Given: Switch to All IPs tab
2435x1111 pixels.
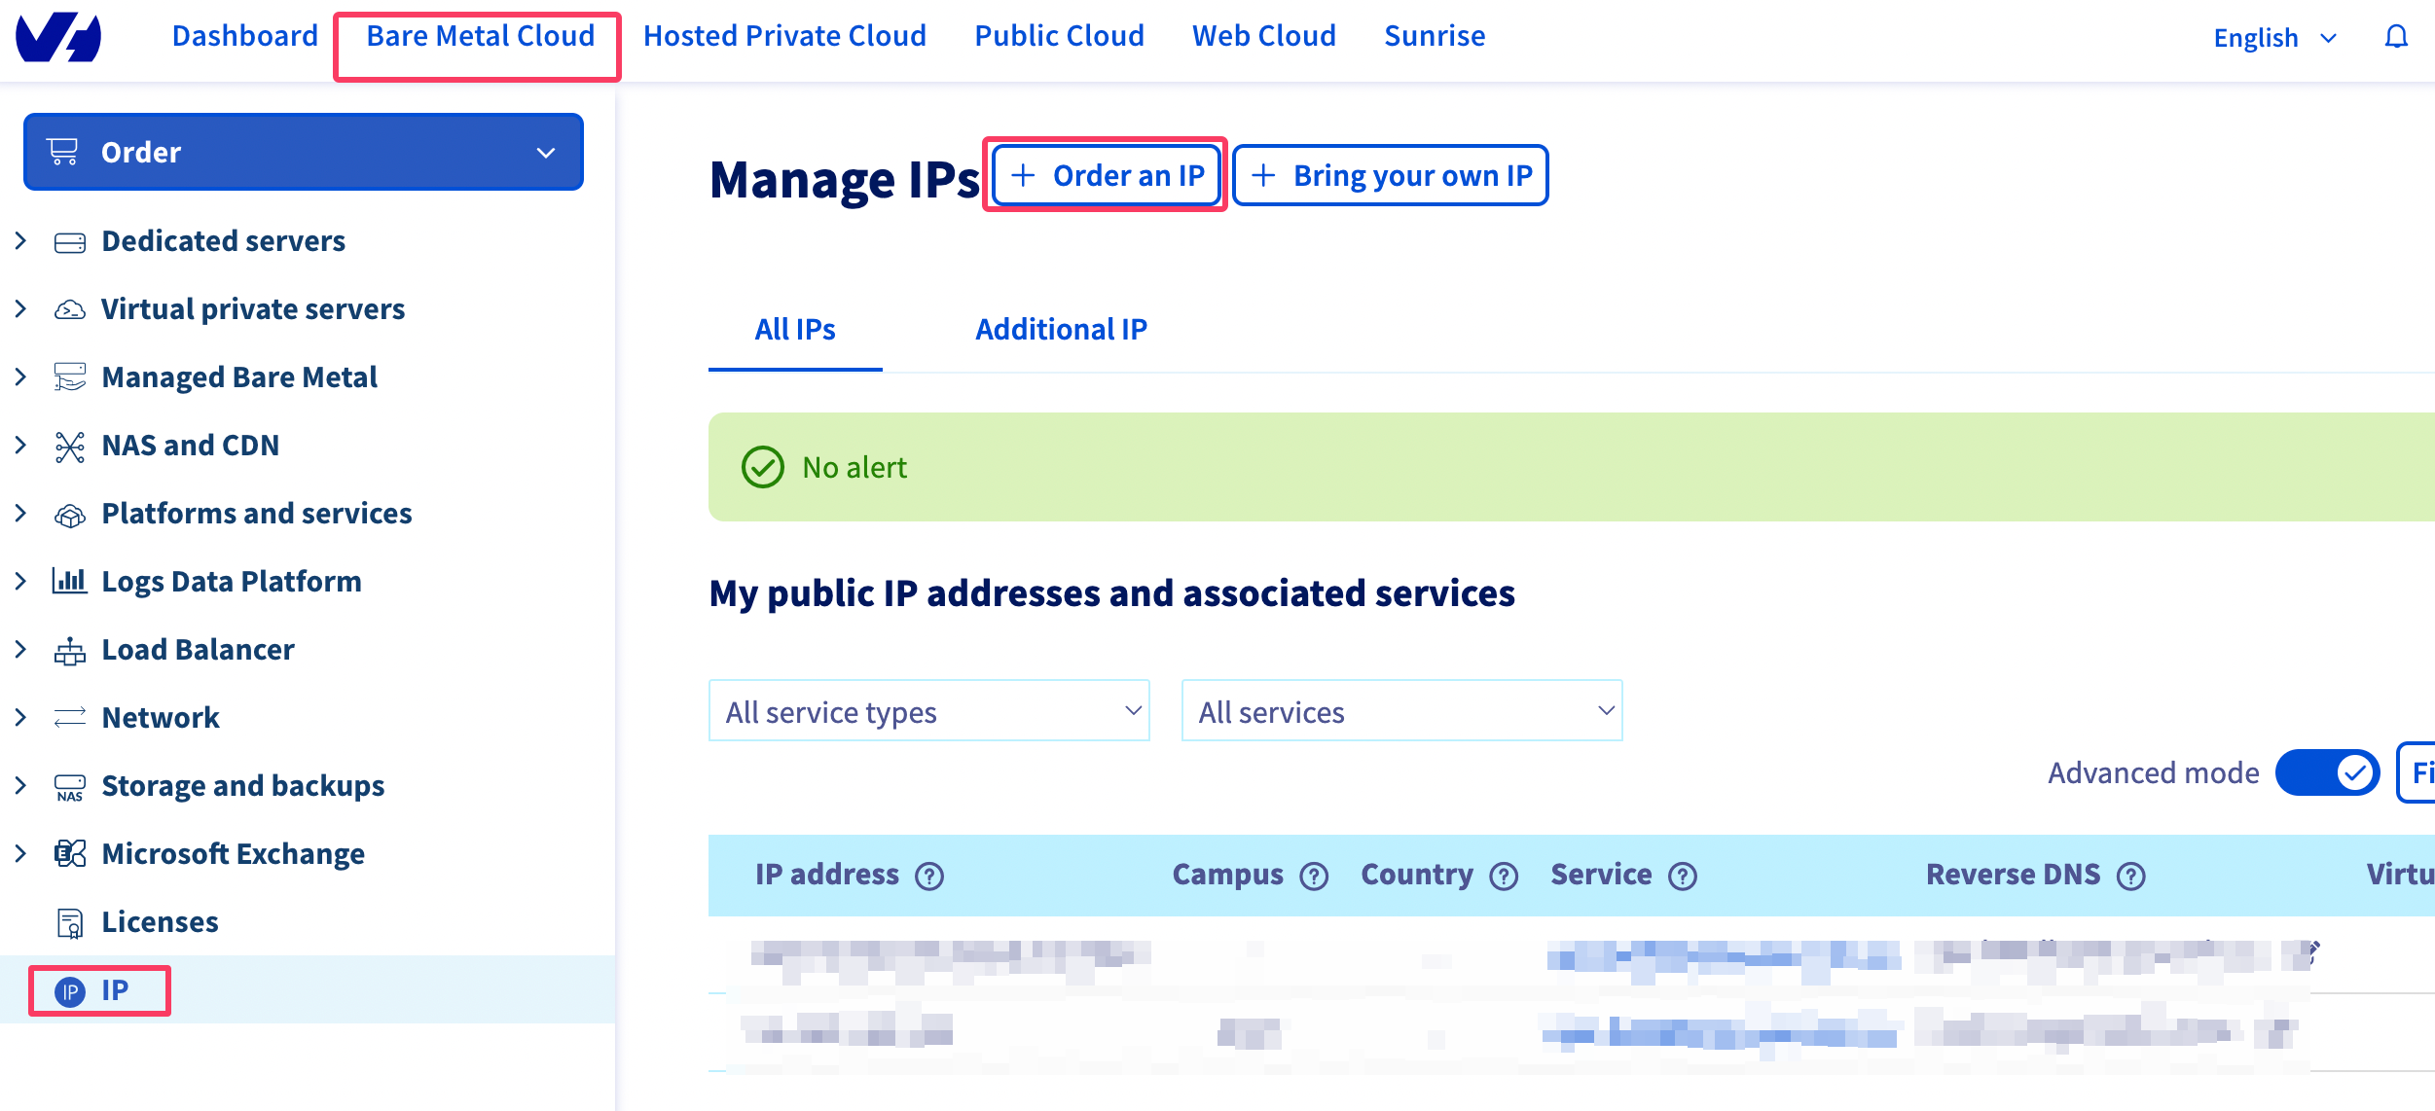Looking at the screenshot, I should click(795, 330).
